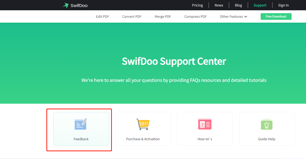Open the Blog link in header
Viewport: 306px width, 159px height.
point(238,5)
